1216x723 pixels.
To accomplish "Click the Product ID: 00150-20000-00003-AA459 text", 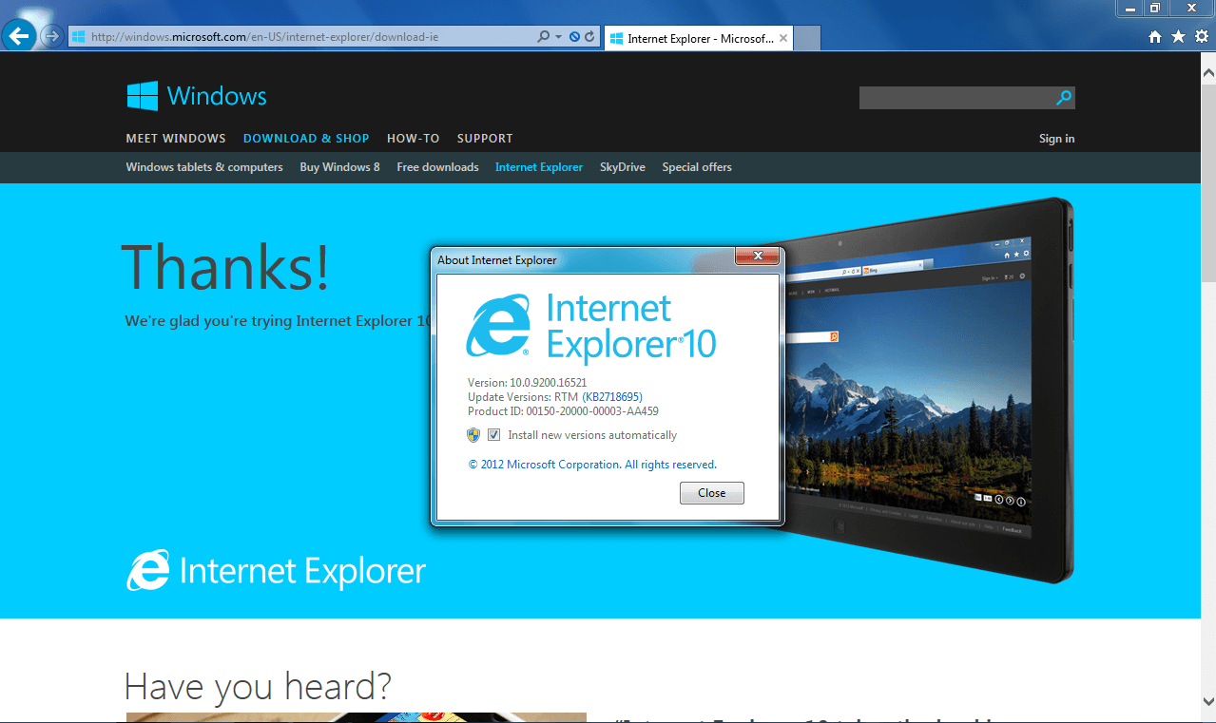I will point(563,411).
